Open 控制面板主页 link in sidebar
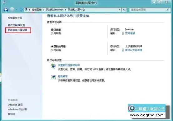Screen dimensions: 173x121 [15, 18]
